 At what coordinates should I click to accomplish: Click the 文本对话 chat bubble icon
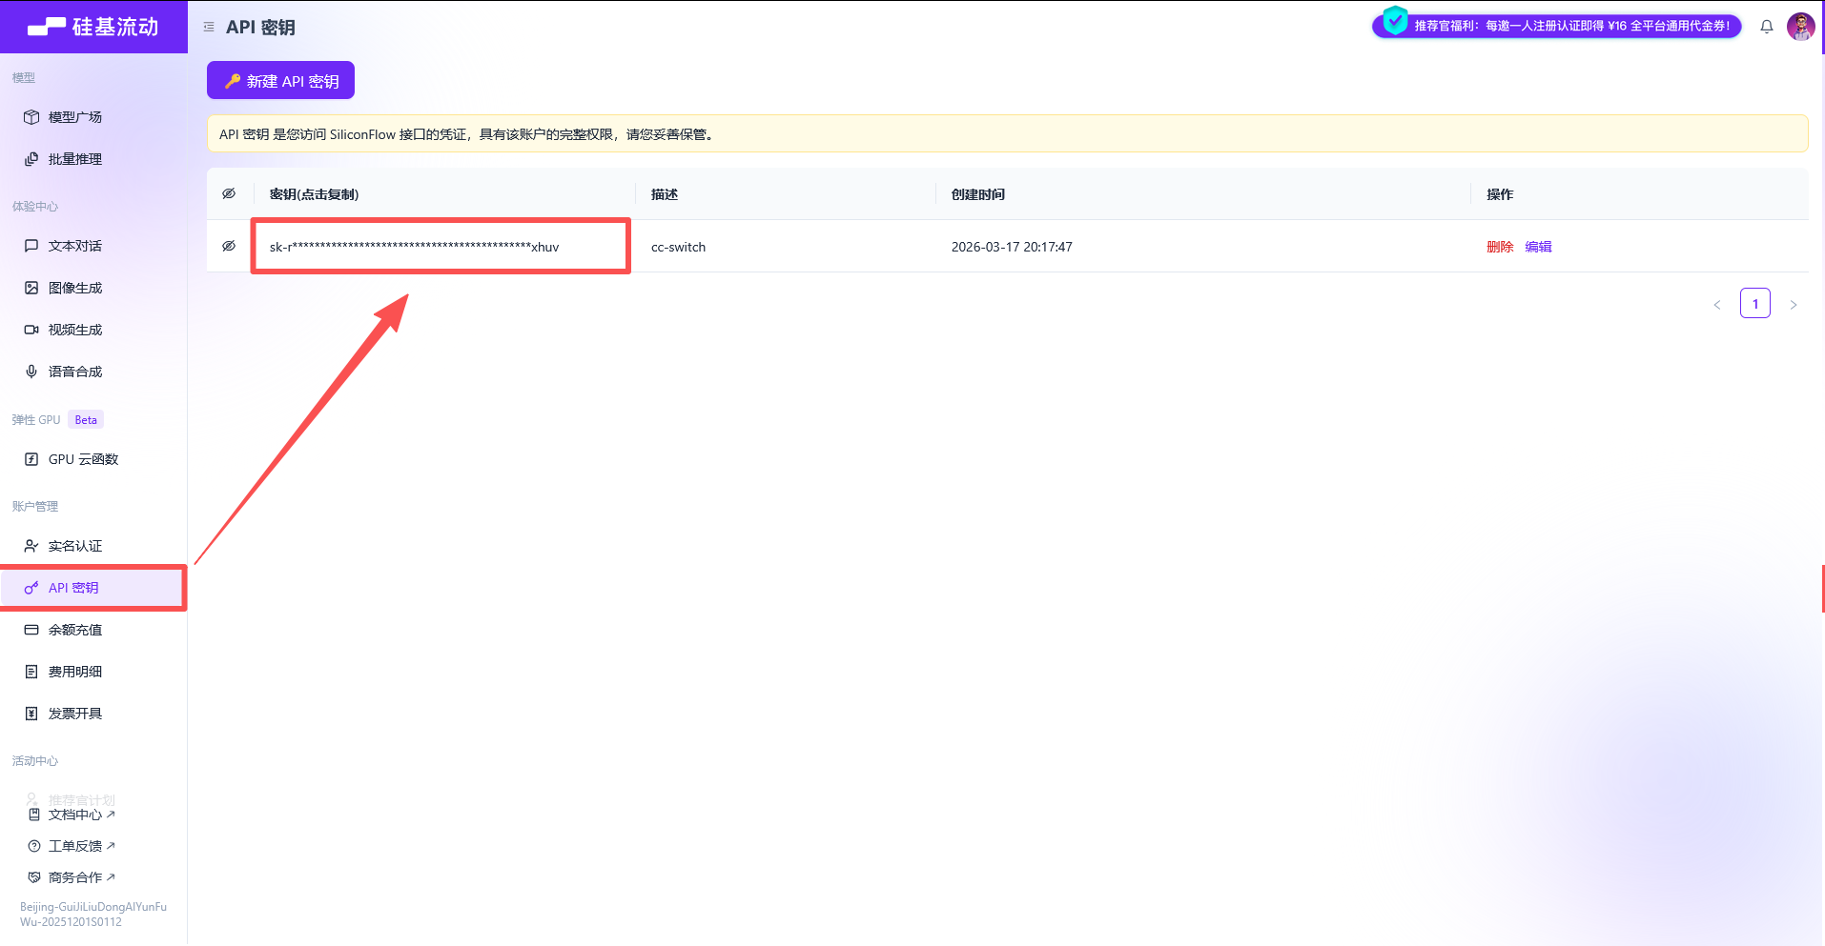(x=31, y=246)
